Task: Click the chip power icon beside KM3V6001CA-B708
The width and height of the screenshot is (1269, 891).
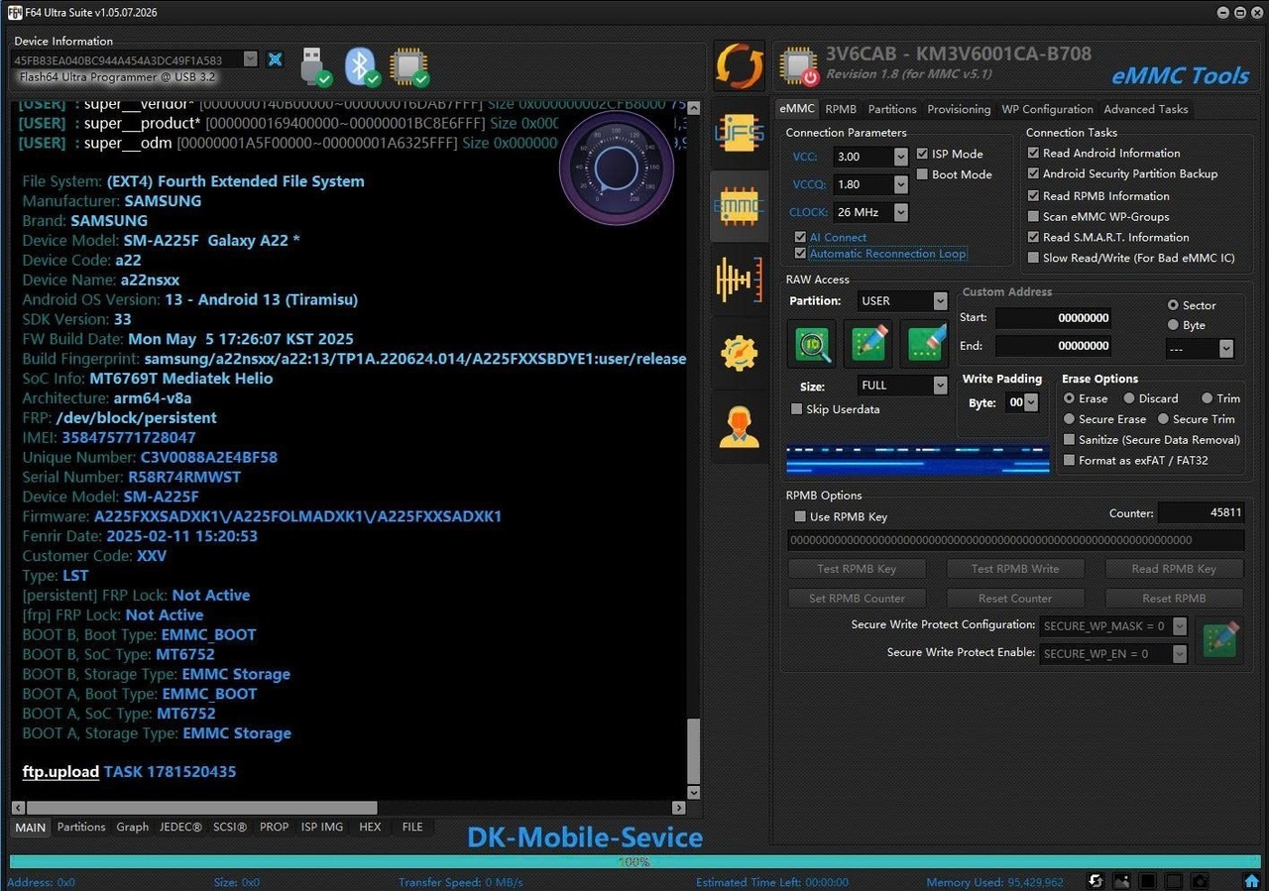Action: [799, 65]
